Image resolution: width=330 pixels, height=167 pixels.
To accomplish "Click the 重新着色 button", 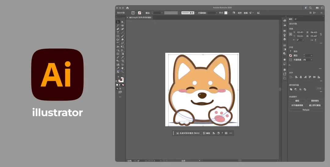I will (x=315, y=101).
